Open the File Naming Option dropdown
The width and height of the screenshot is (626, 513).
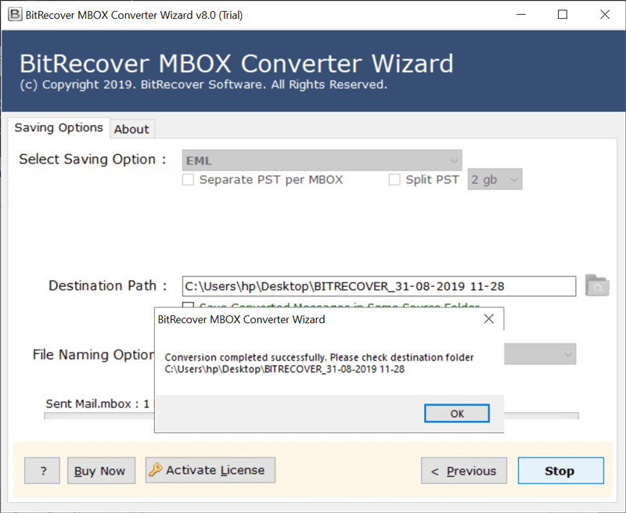[x=540, y=353]
